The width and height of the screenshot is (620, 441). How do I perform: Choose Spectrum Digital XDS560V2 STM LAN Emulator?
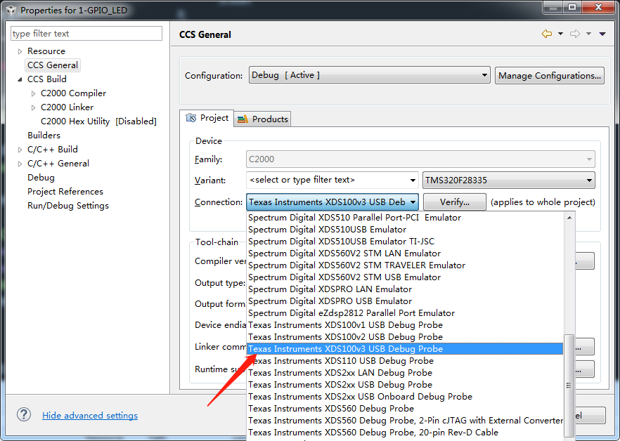pyautogui.click(x=405, y=254)
